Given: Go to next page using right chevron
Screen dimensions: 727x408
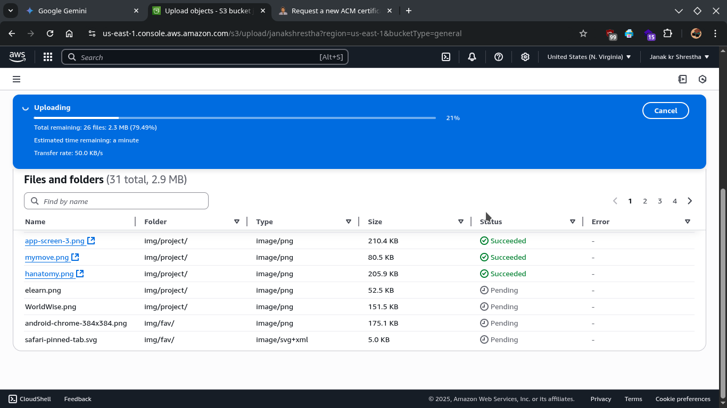Looking at the screenshot, I should click(690, 201).
